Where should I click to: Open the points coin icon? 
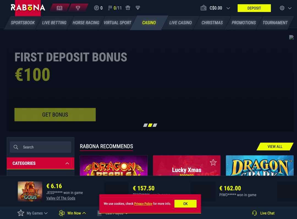coord(97,8)
